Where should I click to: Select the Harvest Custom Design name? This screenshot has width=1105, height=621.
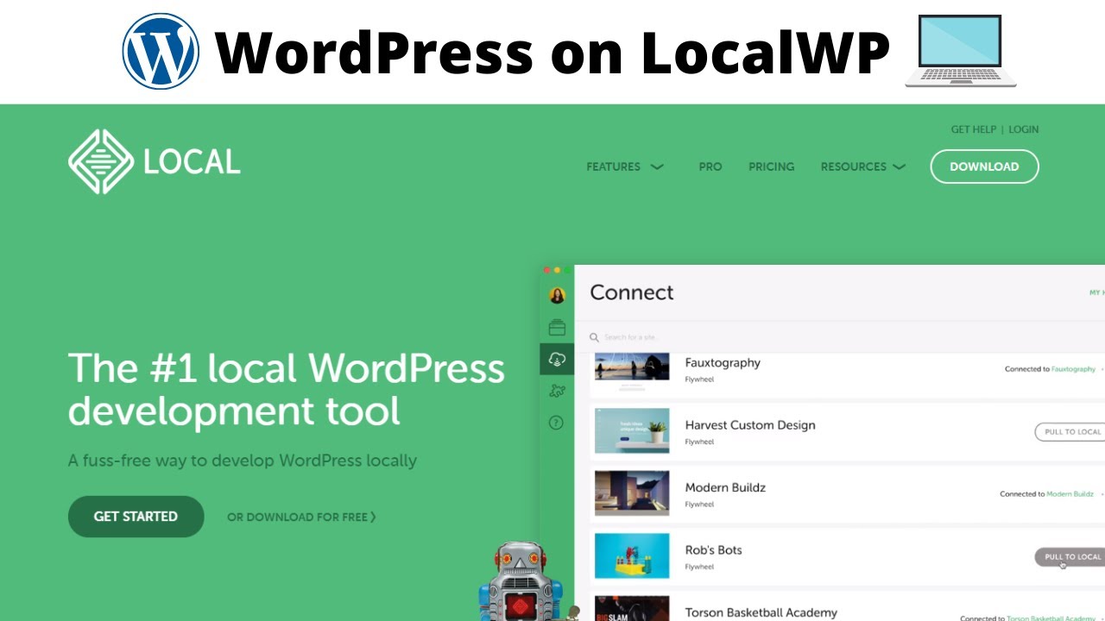(x=750, y=425)
